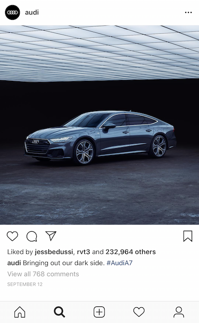Open the three-dot post options menu
The image size is (199, 323).
tap(188, 12)
